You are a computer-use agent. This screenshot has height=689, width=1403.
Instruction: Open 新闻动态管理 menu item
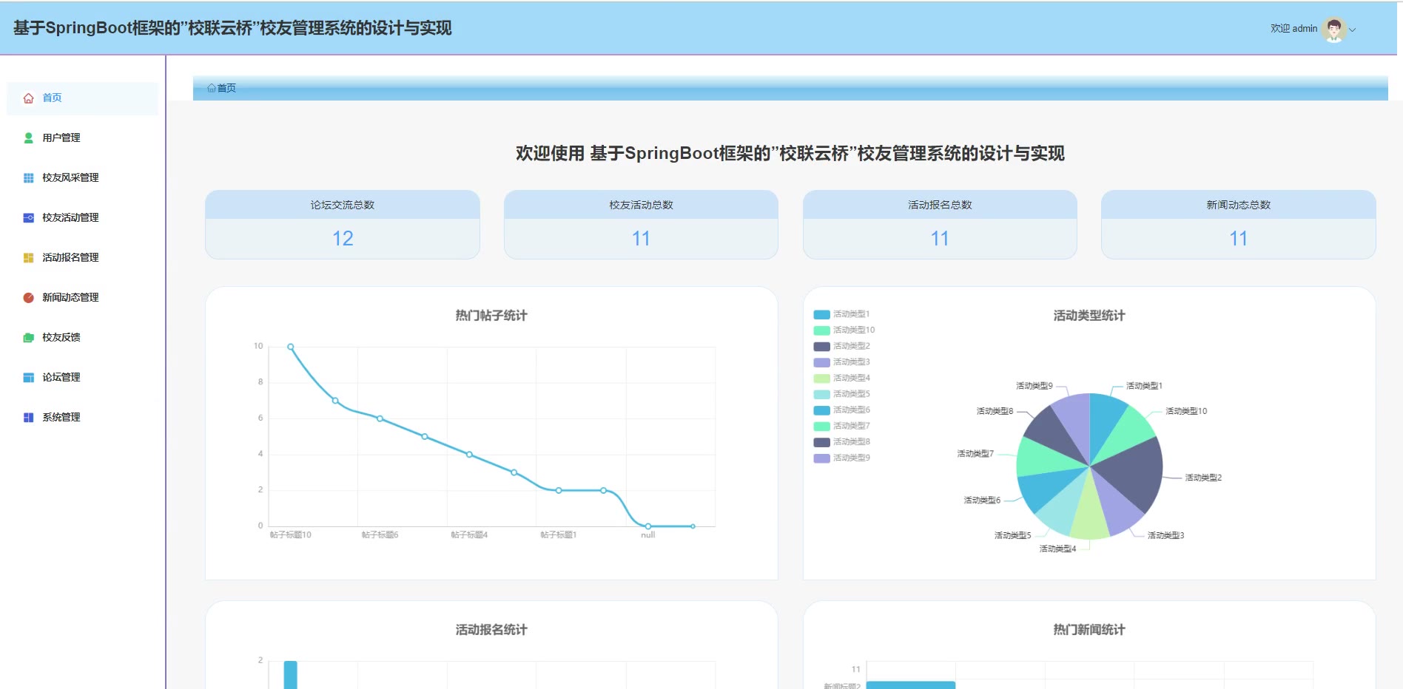[x=70, y=298]
